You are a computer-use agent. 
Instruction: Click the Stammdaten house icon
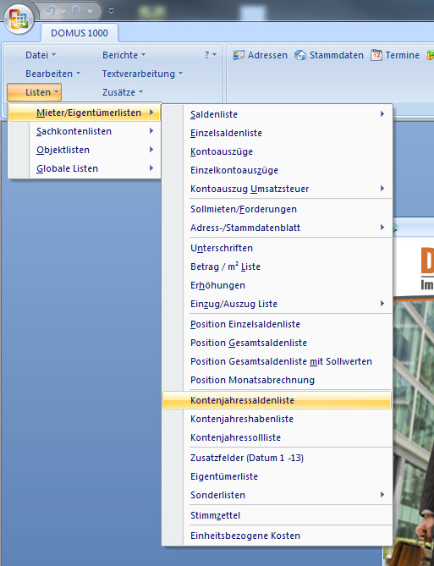click(300, 55)
